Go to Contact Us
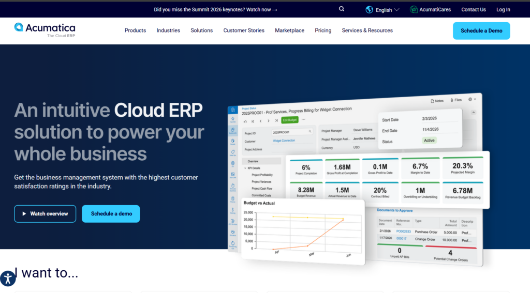 click(x=473, y=9)
